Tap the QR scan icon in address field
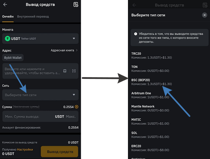 74,71
